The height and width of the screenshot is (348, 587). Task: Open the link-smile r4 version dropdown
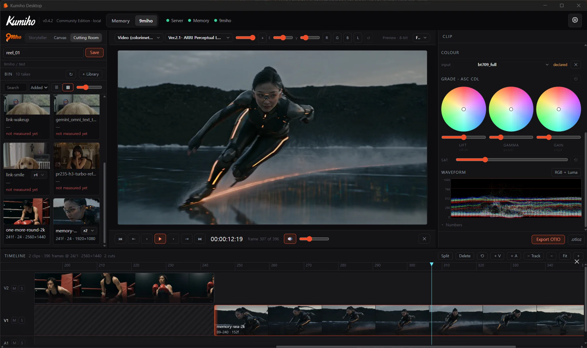pyautogui.click(x=39, y=175)
